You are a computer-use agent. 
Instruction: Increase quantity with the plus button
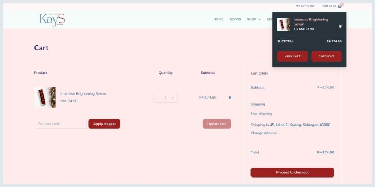point(173,98)
